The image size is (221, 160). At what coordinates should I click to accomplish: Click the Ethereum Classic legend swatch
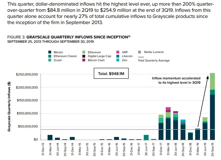pos(49,56)
